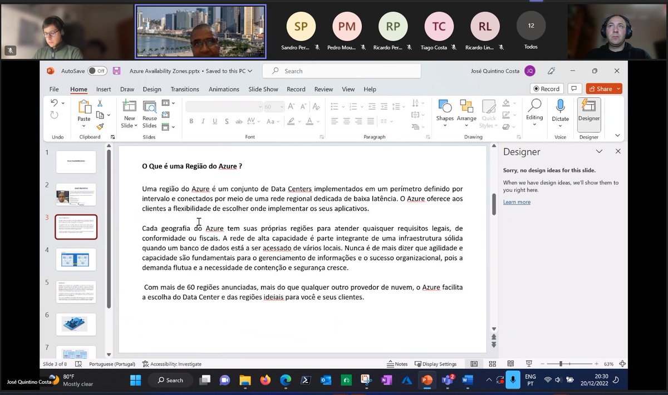Open the Change Case dropdown
Viewport: 668px width, 395px height.
[x=273, y=121]
